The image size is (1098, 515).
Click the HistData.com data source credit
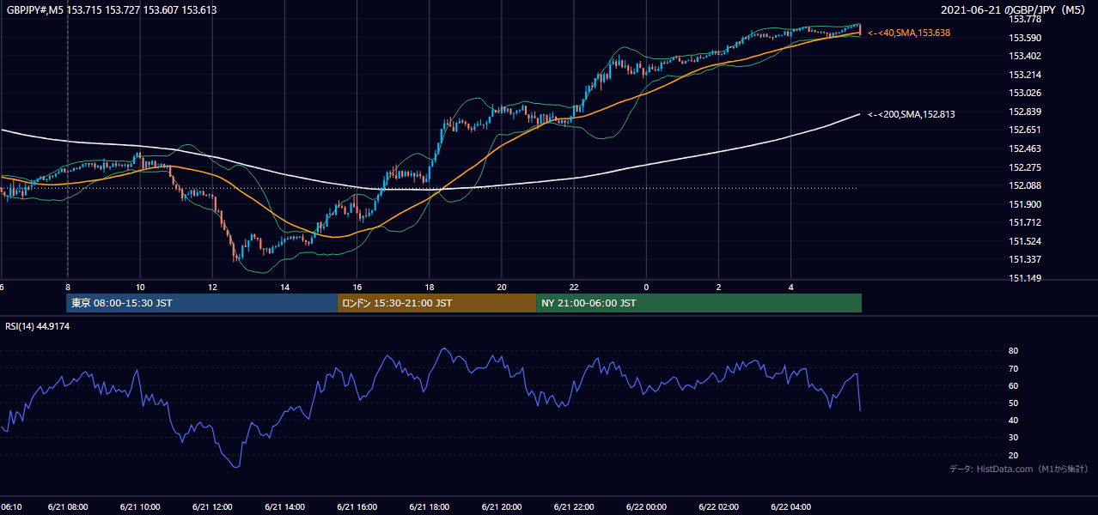coord(1019,469)
